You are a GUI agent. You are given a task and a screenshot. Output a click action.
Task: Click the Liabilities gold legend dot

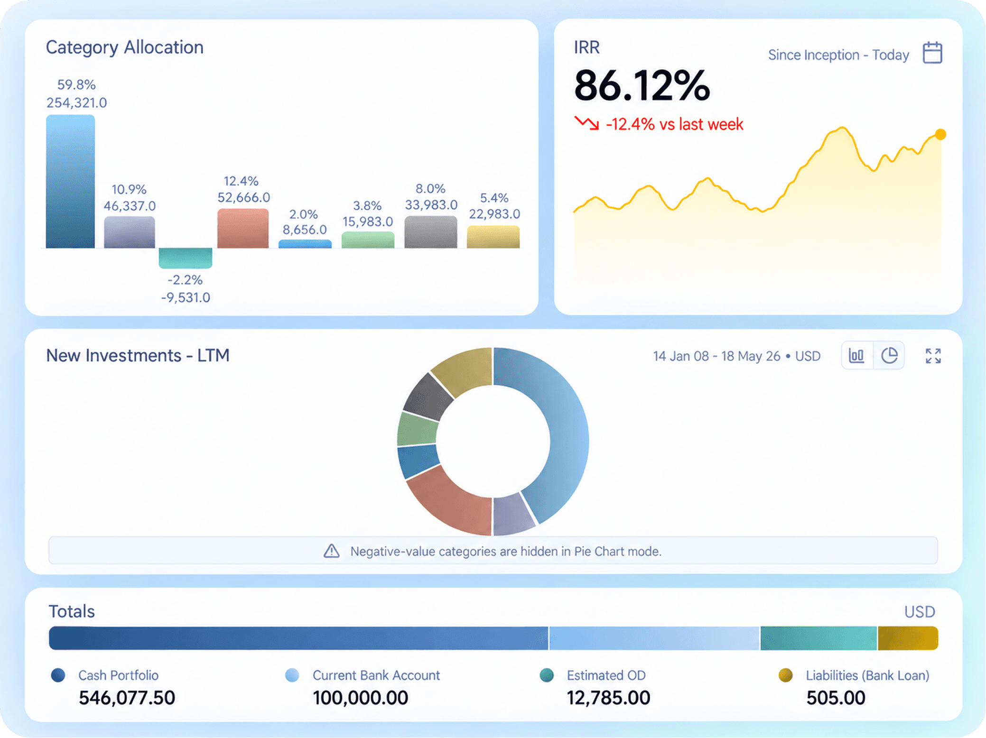785,675
